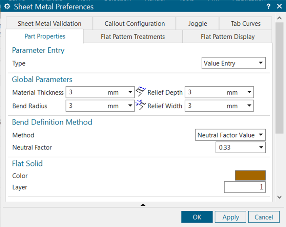Pick the Flat Solid color swatch
Screen dimensions: 286x227
[x=250, y=176]
